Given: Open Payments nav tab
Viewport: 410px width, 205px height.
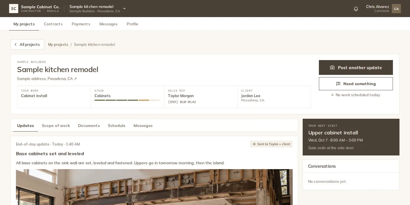Looking at the screenshot, I should [81, 24].
